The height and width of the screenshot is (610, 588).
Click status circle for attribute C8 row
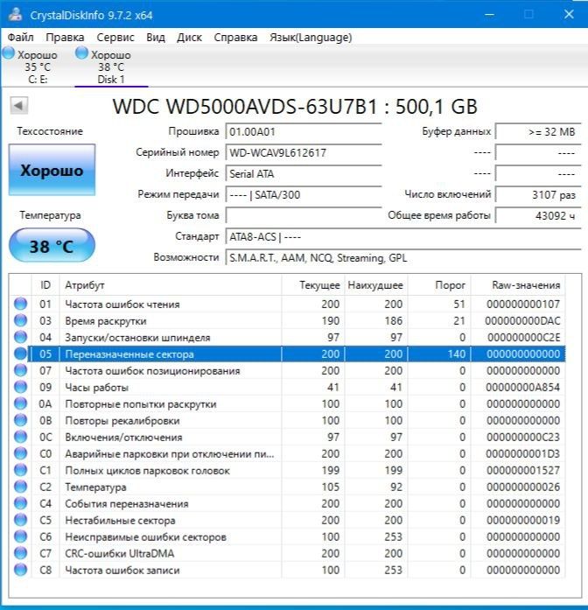[20, 570]
